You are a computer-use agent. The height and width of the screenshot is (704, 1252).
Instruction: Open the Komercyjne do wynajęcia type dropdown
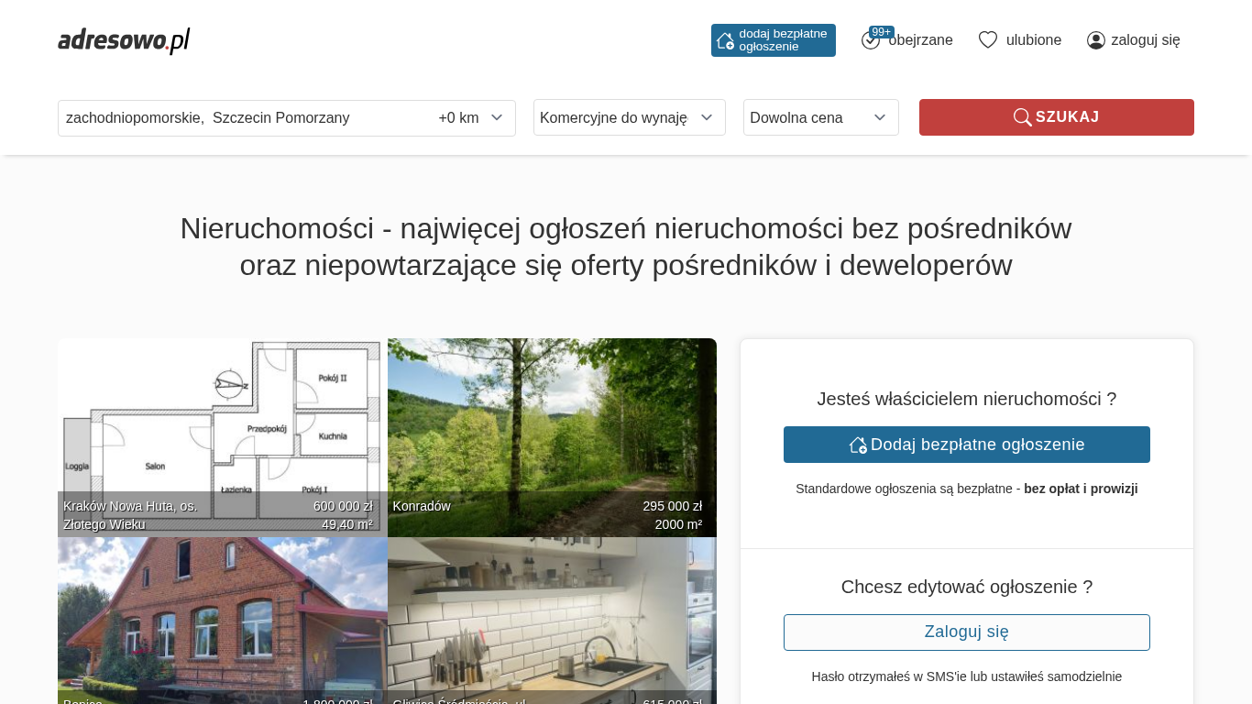(x=629, y=117)
